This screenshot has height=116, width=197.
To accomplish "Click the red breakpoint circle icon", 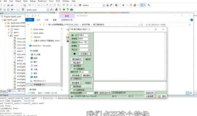I will pos(123,5).
